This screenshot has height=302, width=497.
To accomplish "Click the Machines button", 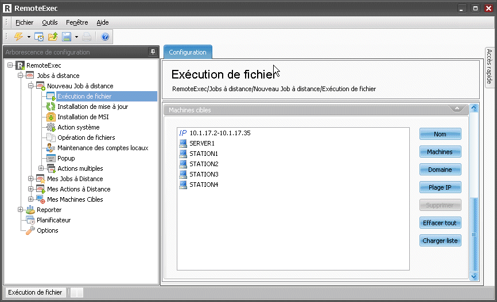I will click(x=440, y=152).
